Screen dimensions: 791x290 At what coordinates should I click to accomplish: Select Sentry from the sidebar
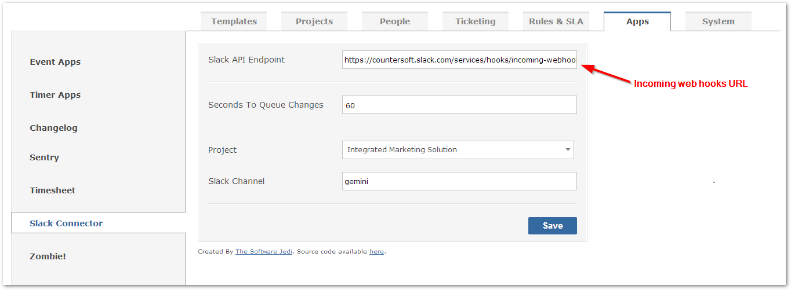click(x=45, y=157)
